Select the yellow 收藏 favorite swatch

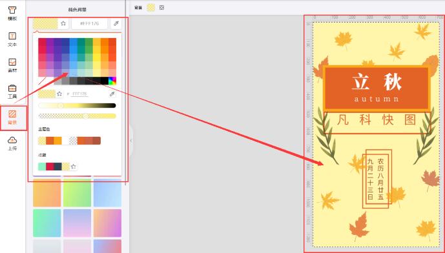click(66, 167)
